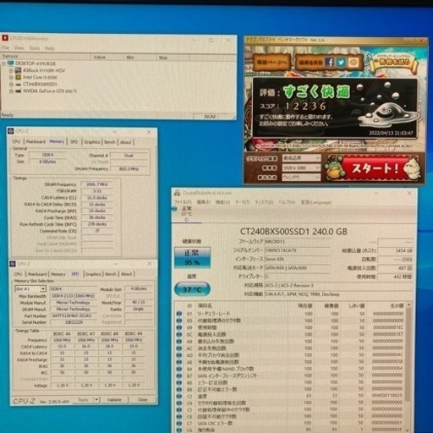Screen dimensions: 433x433
Task: Click the benchmark score value 12236
Action: click(305, 107)
